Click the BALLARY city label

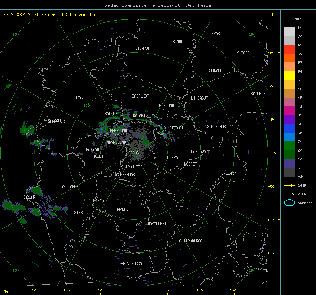(x=229, y=173)
